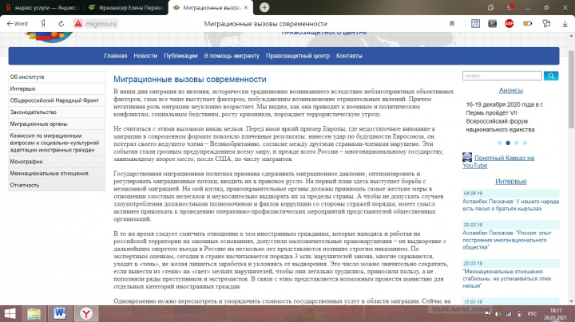Screen dimensions: 575x322
Task: Click the network signal tray icon
Action: pos(509,314)
